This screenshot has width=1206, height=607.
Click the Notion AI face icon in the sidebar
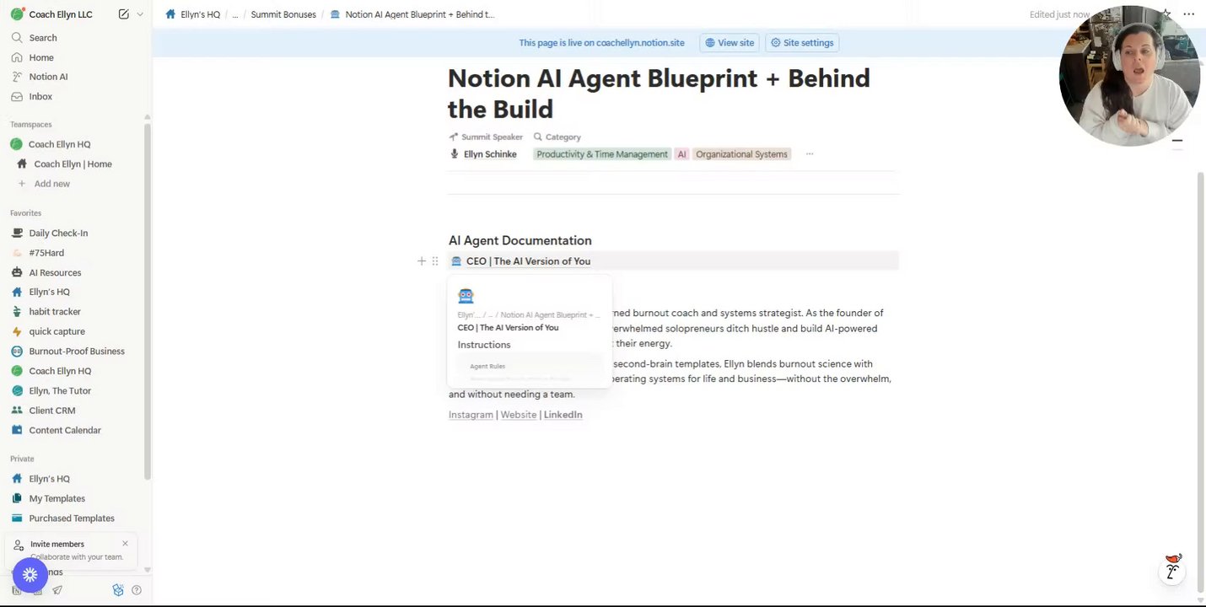click(x=17, y=77)
